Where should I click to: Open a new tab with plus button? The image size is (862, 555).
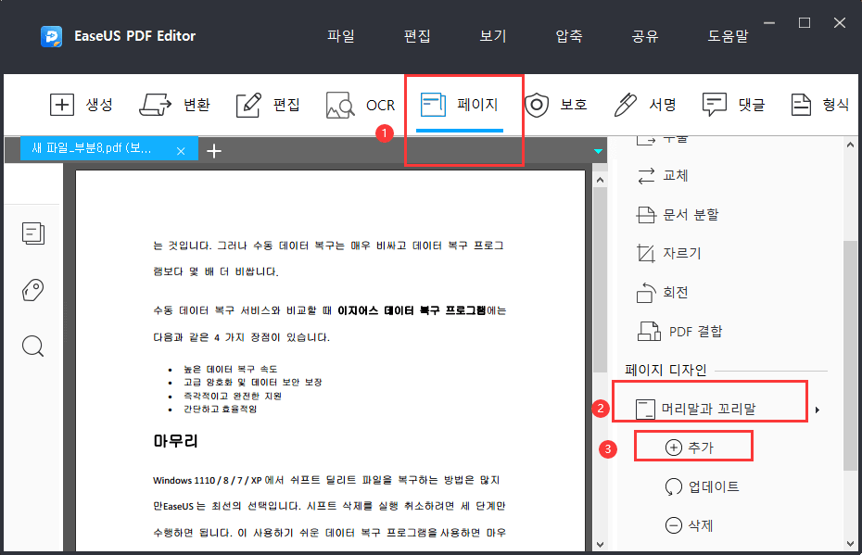tap(214, 149)
